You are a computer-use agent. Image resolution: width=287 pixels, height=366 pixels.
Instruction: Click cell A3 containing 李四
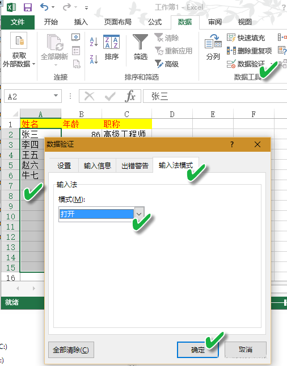point(32,144)
